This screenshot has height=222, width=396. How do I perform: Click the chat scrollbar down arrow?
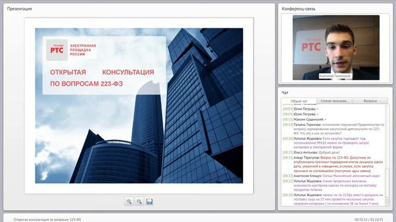[387, 204]
